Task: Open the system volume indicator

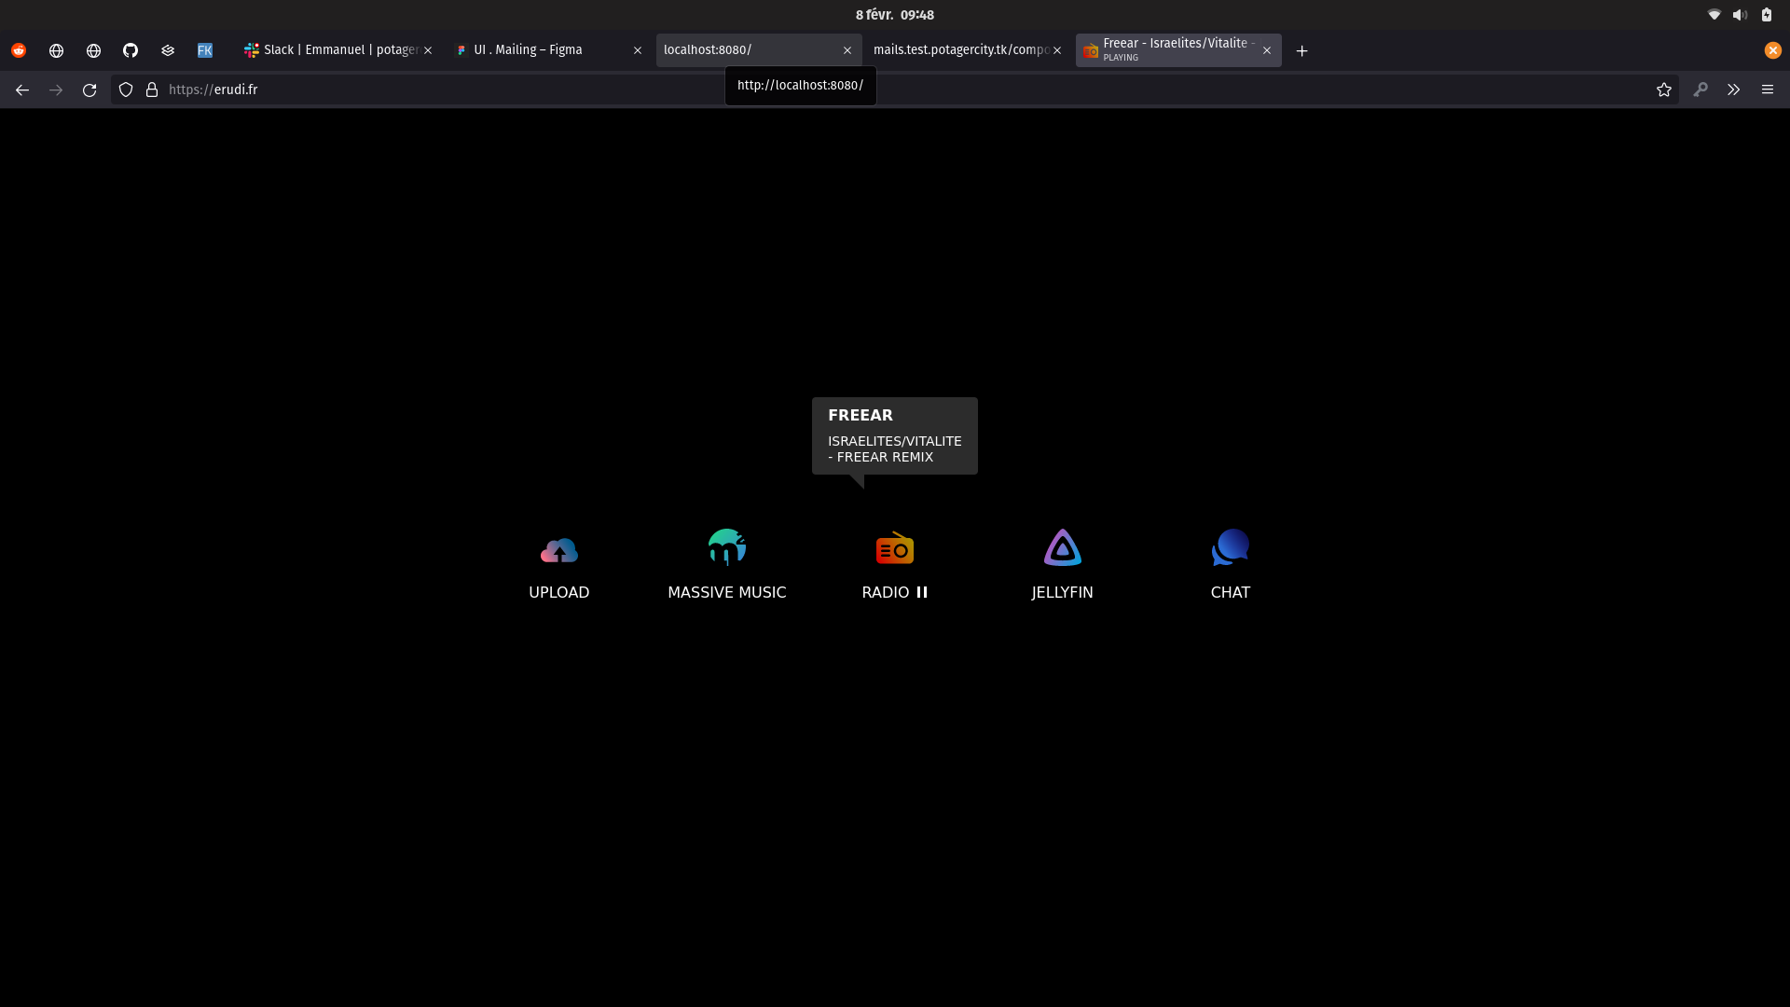Action: [x=1740, y=15]
